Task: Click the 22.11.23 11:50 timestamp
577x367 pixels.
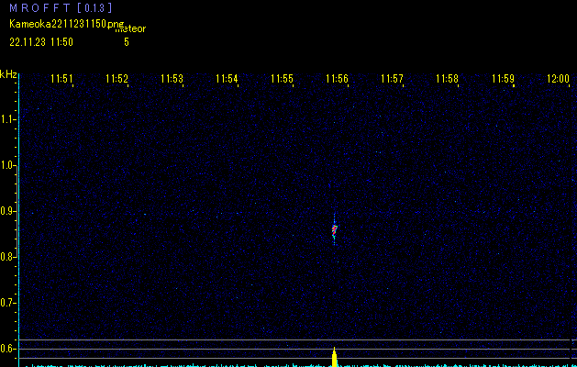Action: (x=41, y=42)
